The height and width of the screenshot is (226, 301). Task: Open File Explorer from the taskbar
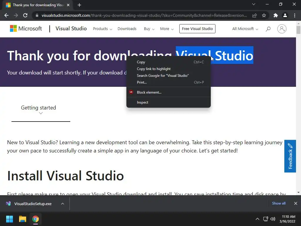[22, 219]
